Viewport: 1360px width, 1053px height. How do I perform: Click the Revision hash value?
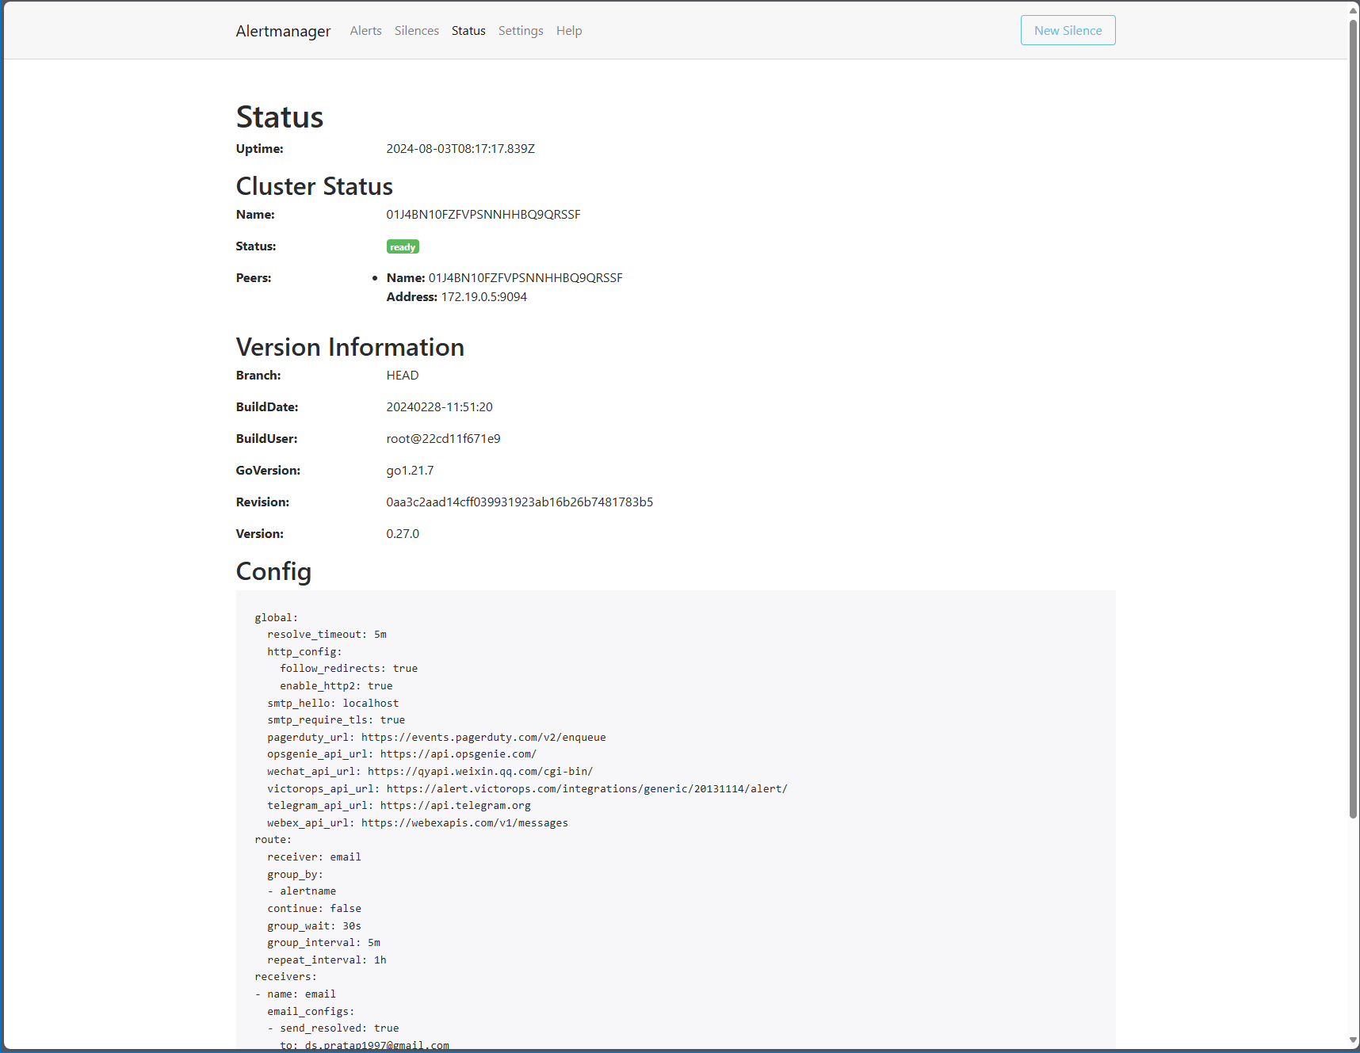click(x=520, y=502)
